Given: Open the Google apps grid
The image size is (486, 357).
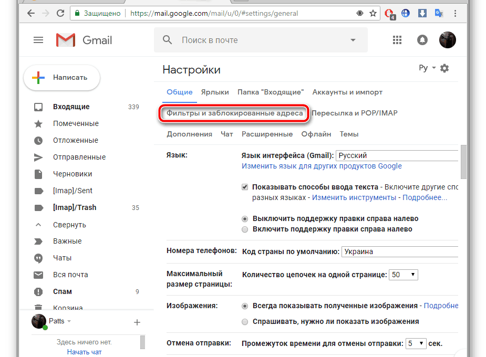Looking at the screenshot, I should click(397, 40).
